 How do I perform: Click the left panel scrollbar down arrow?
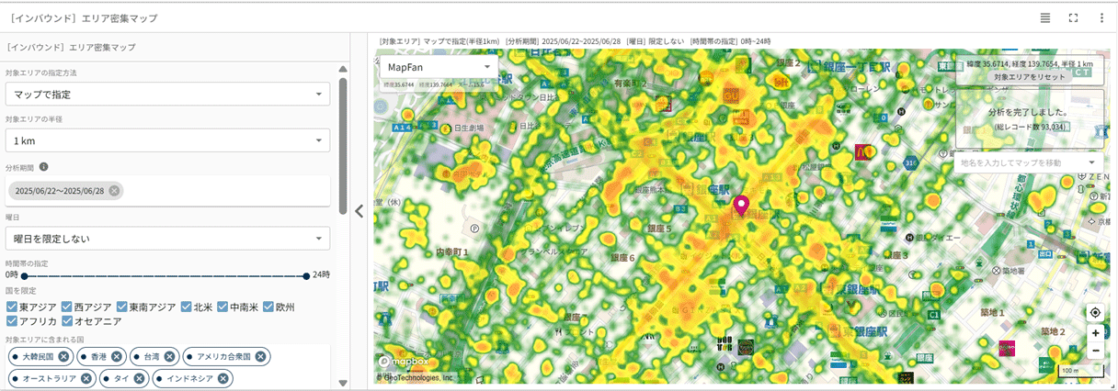[x=343, y=383]
